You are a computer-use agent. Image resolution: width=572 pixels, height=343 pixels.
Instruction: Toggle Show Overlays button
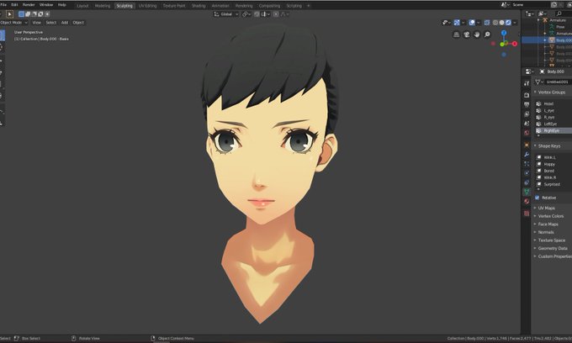pos(472,23)
